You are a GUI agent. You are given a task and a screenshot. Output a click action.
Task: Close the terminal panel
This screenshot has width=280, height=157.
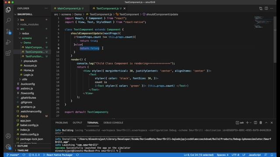272,123
